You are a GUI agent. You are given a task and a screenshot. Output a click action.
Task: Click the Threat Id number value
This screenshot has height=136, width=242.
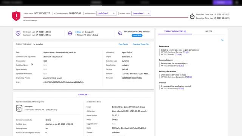click(132, 78)
